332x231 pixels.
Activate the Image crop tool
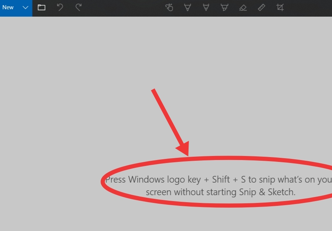click(280, 8)
